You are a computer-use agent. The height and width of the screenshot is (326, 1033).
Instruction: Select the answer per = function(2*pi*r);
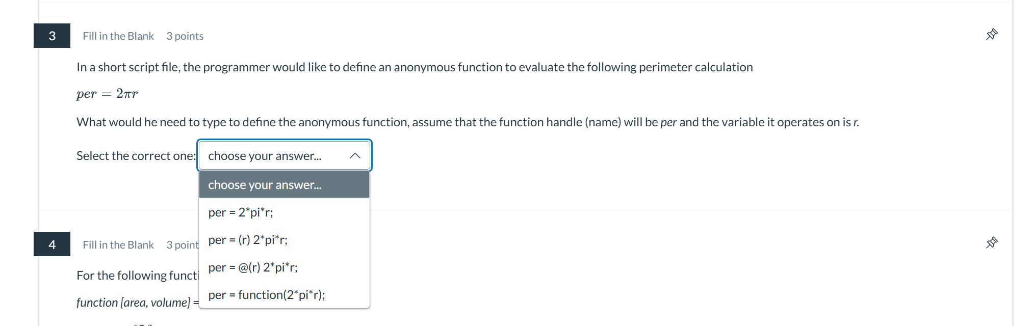[x=267, y=294]
